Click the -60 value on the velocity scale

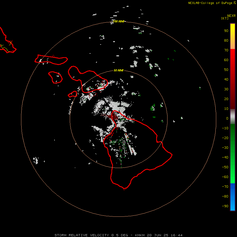(225, 177)
